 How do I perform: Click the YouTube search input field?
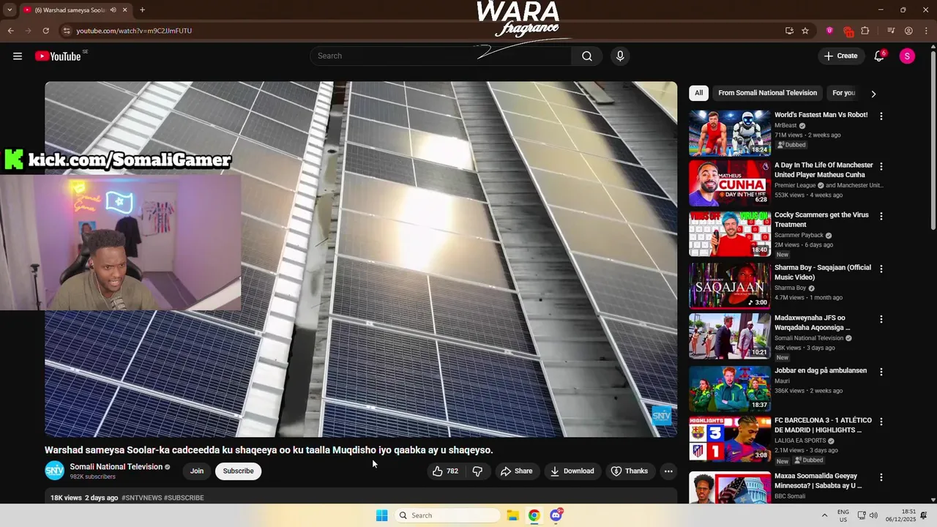tap(441, 56)
